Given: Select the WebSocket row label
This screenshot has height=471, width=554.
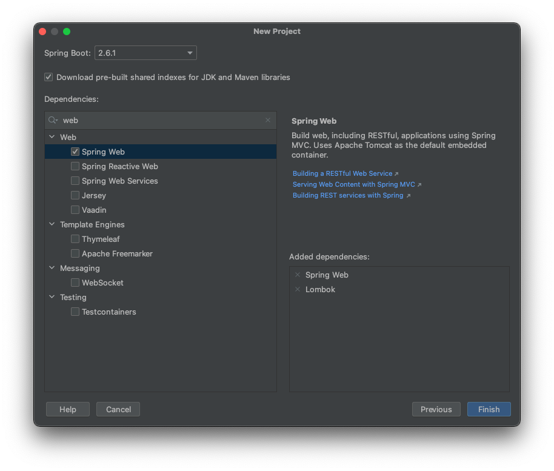Looking at the screenshot, I should (x=102, y=282).
